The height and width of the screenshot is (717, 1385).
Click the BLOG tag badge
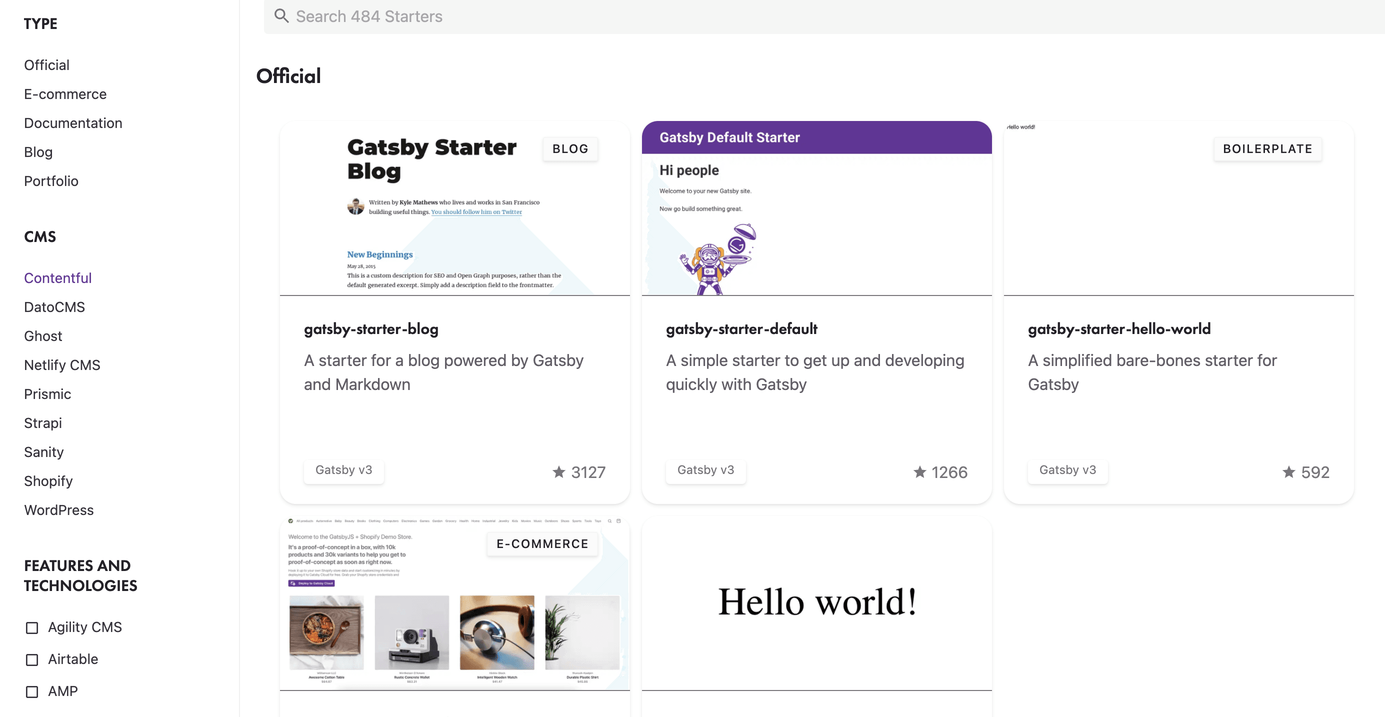570,149
